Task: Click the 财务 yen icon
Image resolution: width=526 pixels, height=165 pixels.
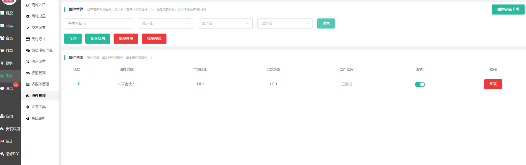Action: pos(2,63)
